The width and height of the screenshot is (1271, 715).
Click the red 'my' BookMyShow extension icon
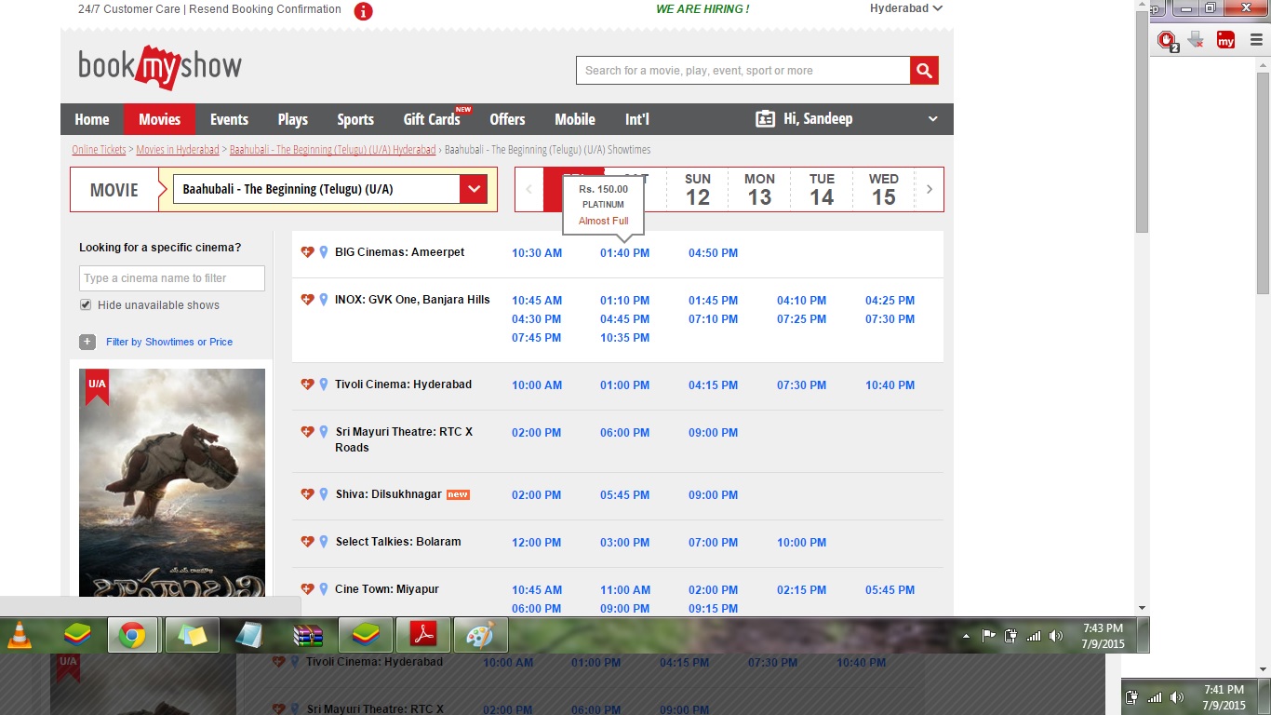point(1226,40)
